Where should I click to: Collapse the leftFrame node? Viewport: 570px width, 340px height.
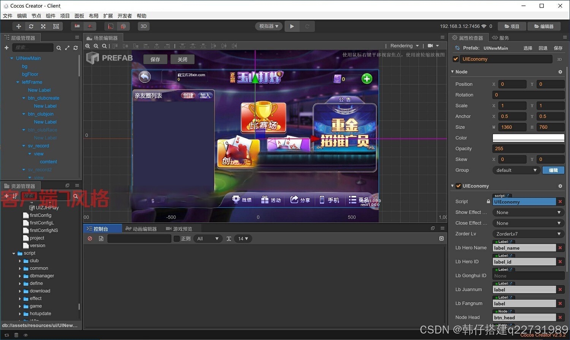click(18, 82)
